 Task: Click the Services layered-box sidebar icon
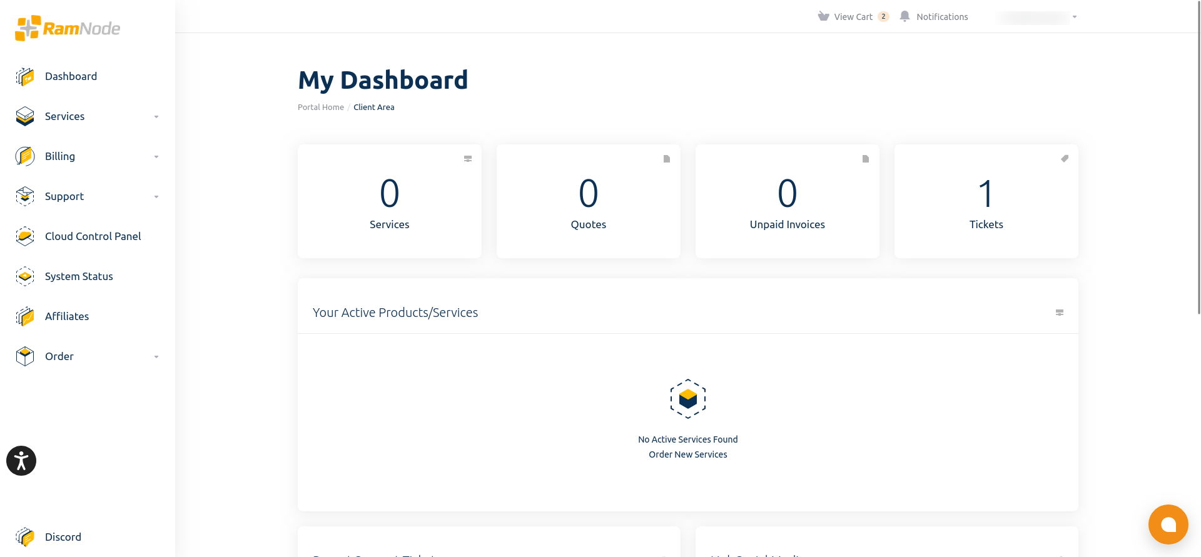coord(25,116)
